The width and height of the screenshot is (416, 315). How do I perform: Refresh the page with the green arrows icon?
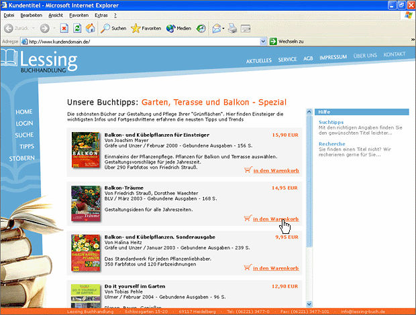77,28
